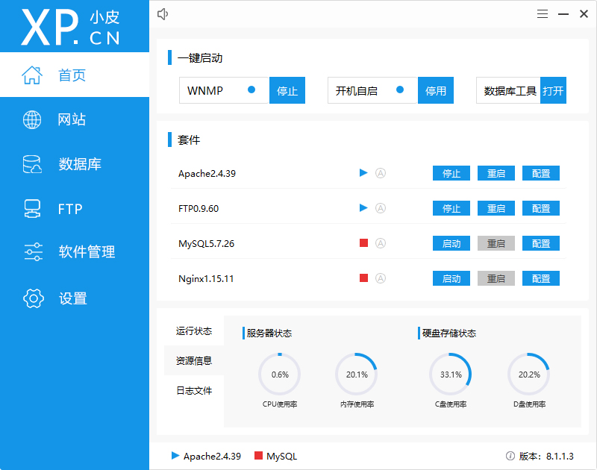Click greyed 重启 for Nginx1.15.11

[x=496, y=278]
